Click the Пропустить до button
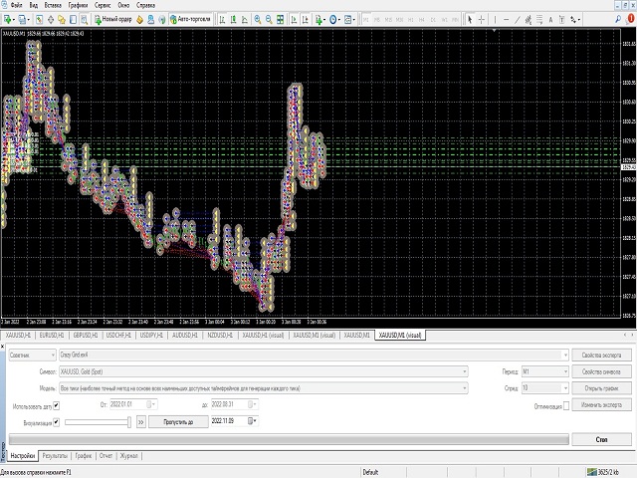637x478 pixels. [178, 422]
